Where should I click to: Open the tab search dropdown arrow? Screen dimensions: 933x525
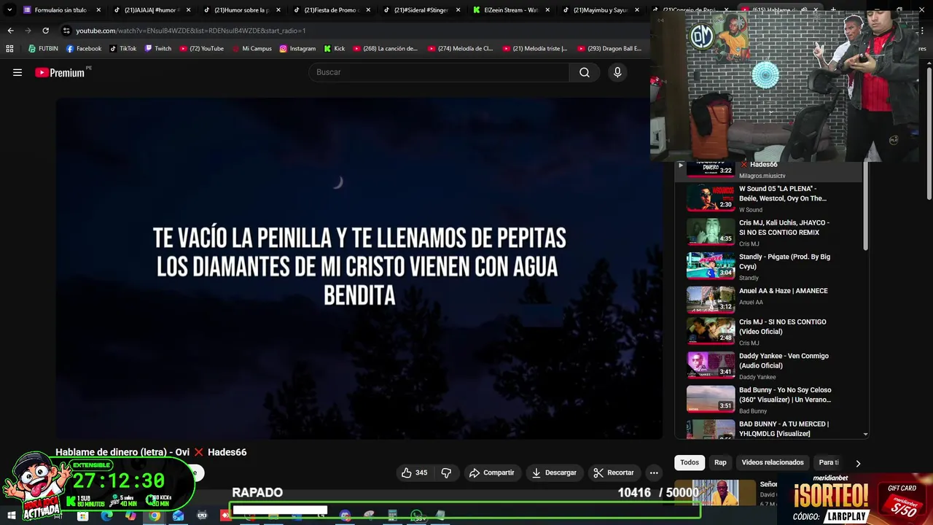(9, 10)
